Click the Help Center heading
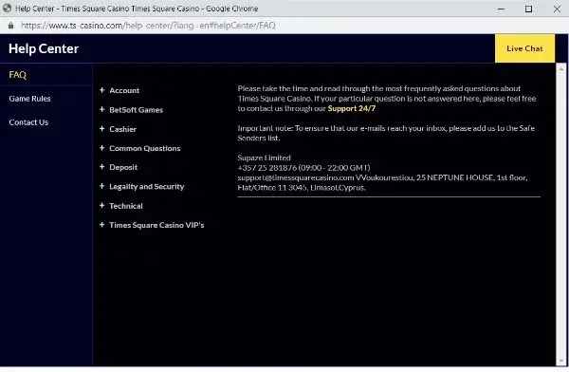 pyautogui.click(x=44, y=48)
